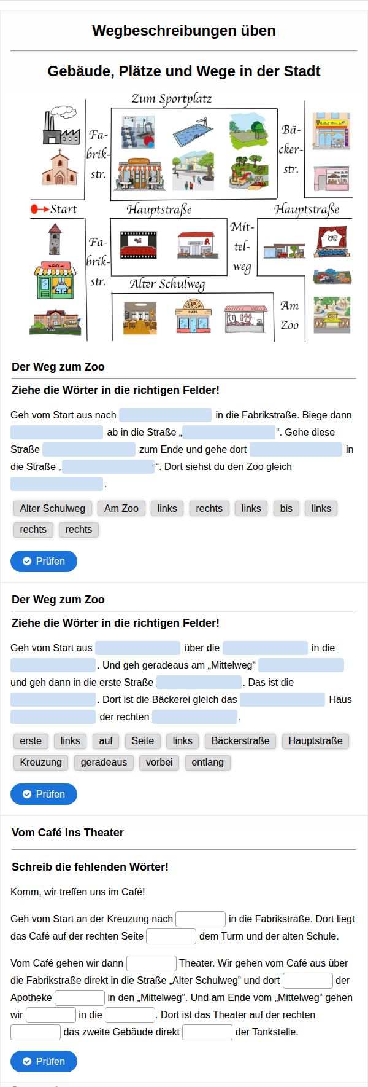Image resolution: width=368 pixels, height=1087 pixels.
Task: Click the Café building picture
Action: coord(55,280)
